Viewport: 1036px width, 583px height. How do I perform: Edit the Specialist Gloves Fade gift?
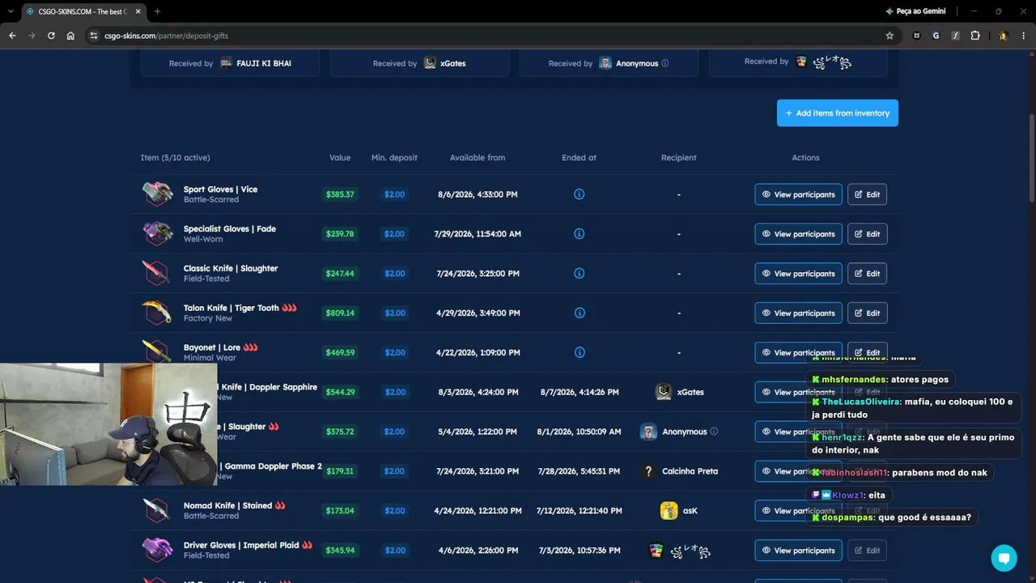point(867,234)
